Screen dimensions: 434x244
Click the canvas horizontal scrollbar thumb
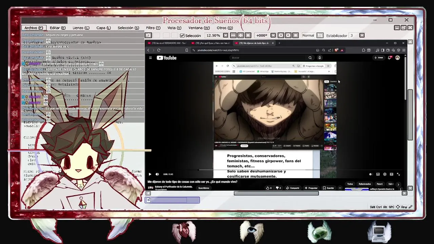276,193
